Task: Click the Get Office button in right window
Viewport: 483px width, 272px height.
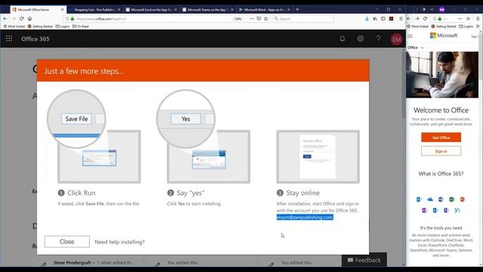Action: [x=441, y=138]
